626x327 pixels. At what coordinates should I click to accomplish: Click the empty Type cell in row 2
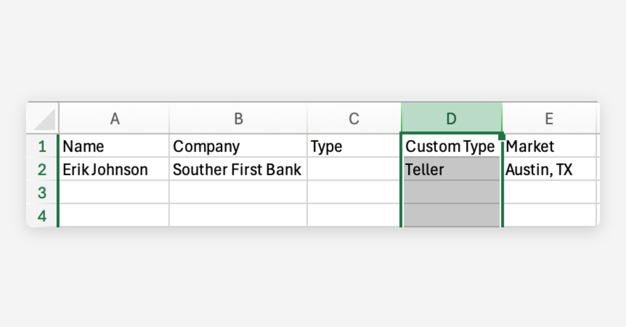pos(354,169)
